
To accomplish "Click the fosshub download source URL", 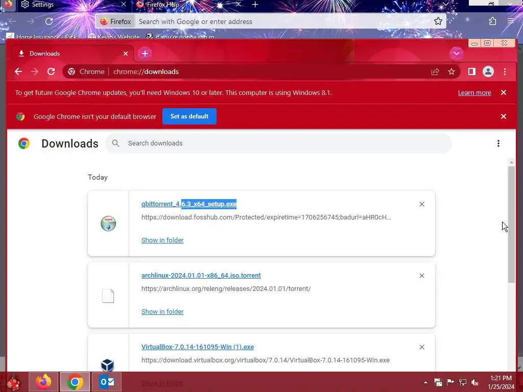I will click(266, 217).
